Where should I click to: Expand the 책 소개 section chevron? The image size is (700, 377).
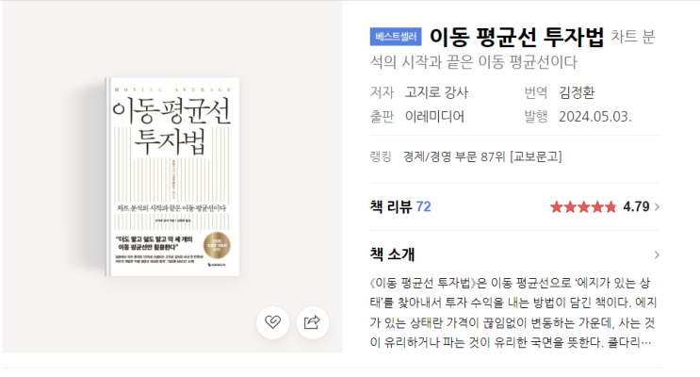click(x=657, y=254)
